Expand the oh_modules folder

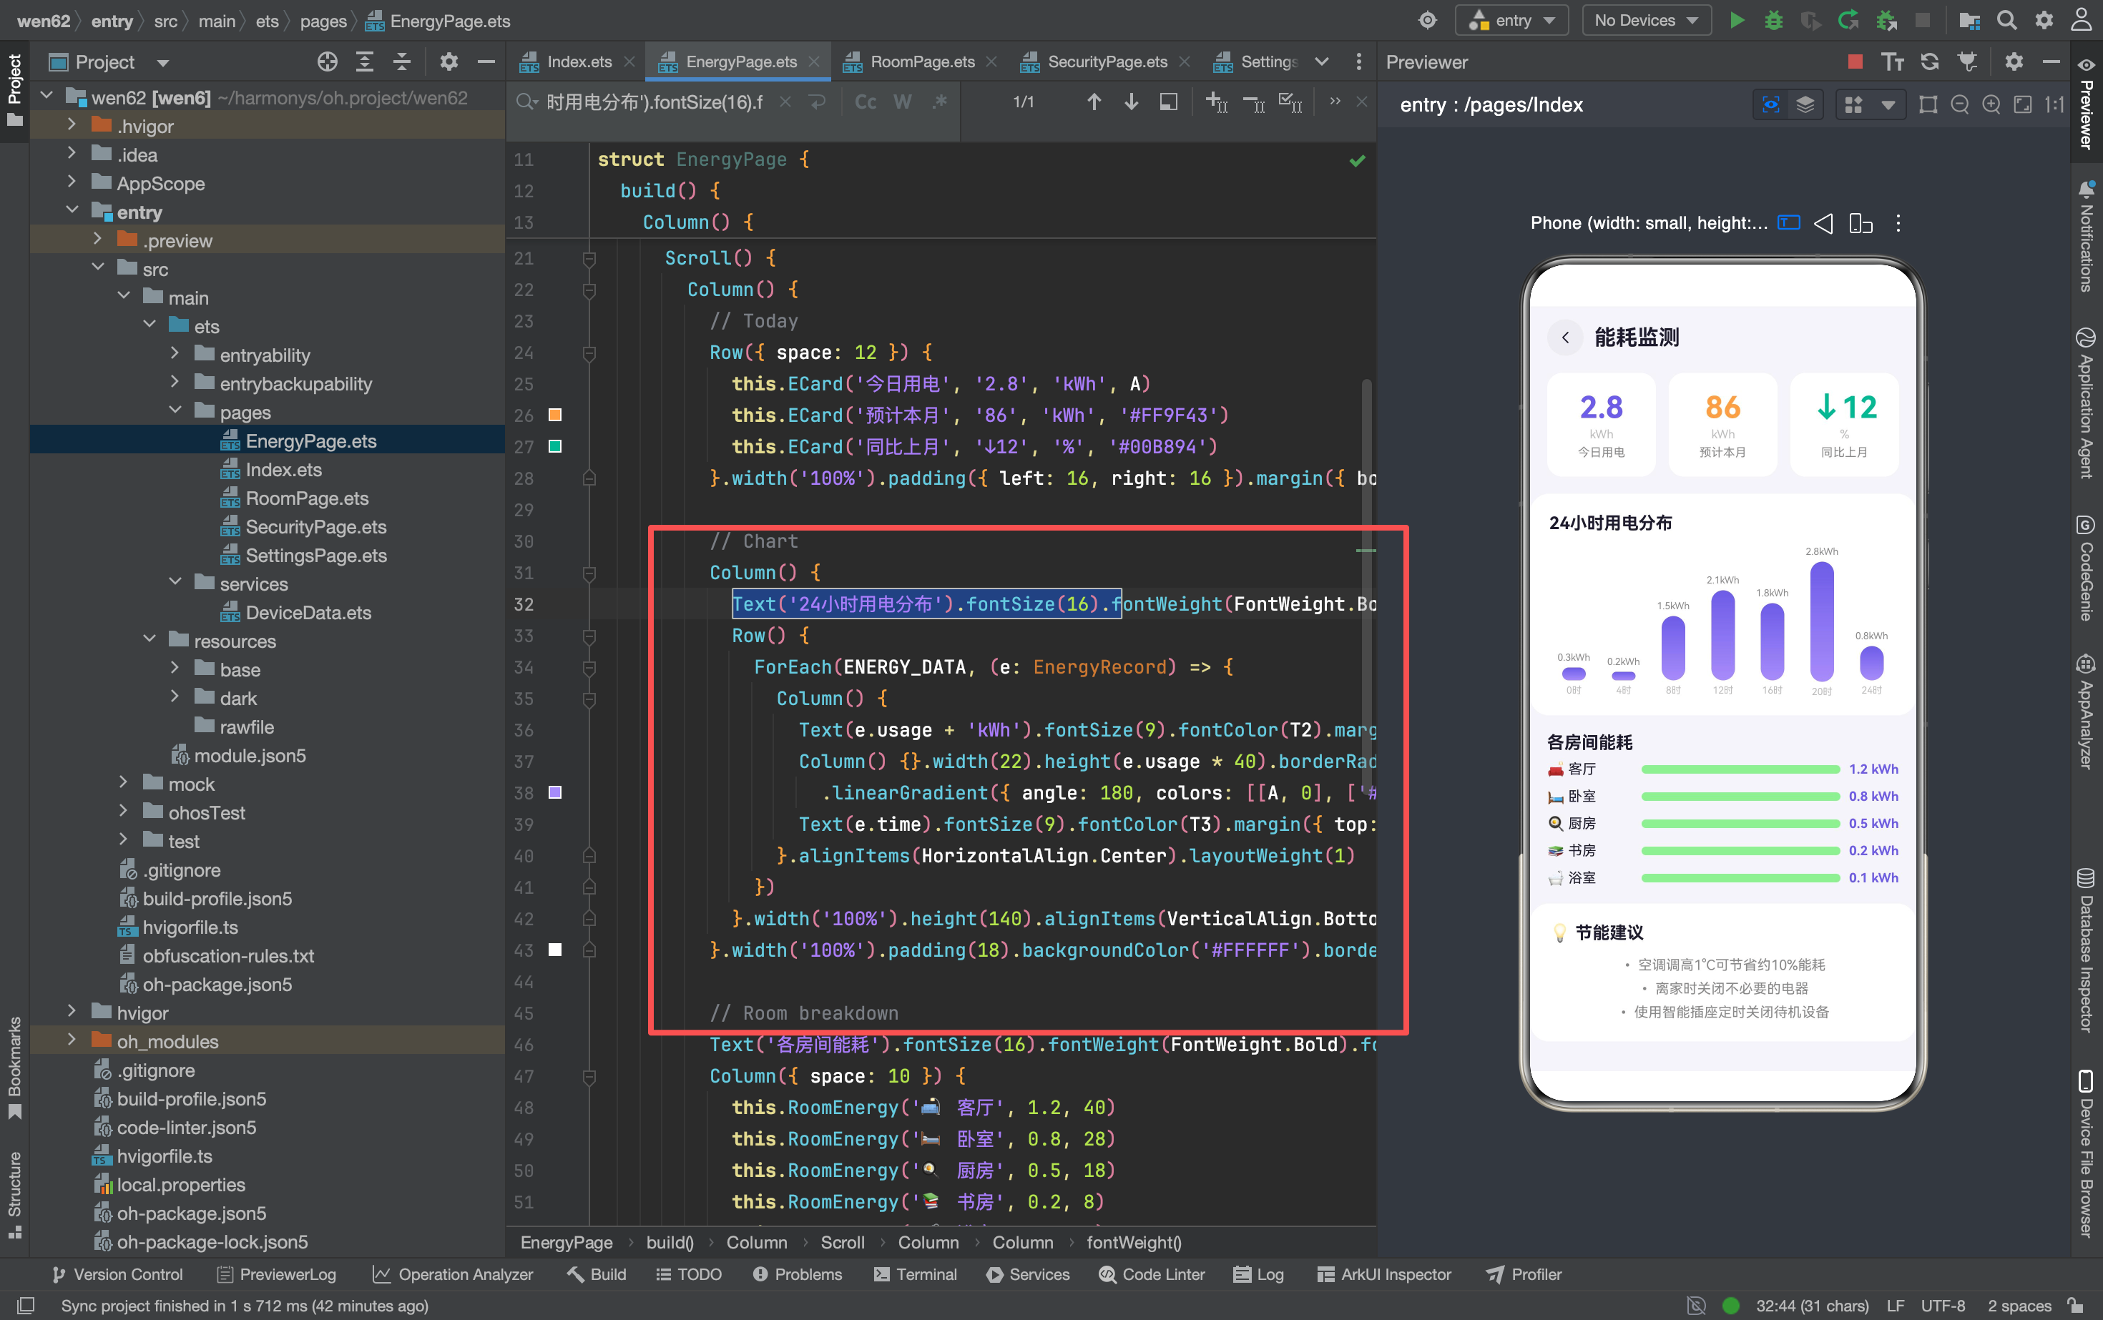[72, 1040]
